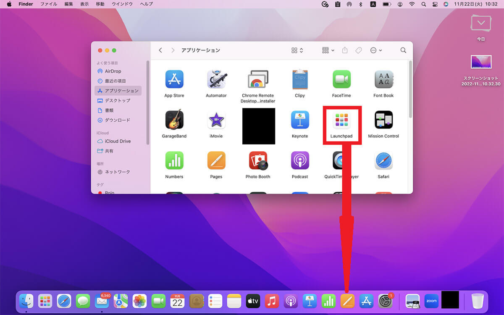
Task: Open the Trash in the Dock
Action: tap(478, 301)
